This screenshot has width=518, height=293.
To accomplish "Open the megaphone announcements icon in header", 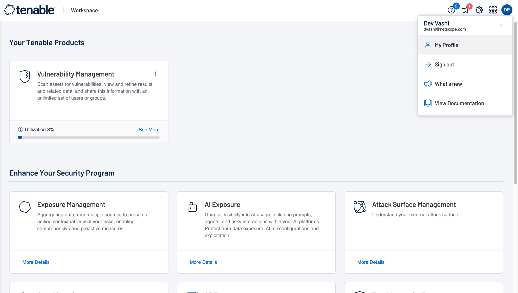I will coord(465,10).
